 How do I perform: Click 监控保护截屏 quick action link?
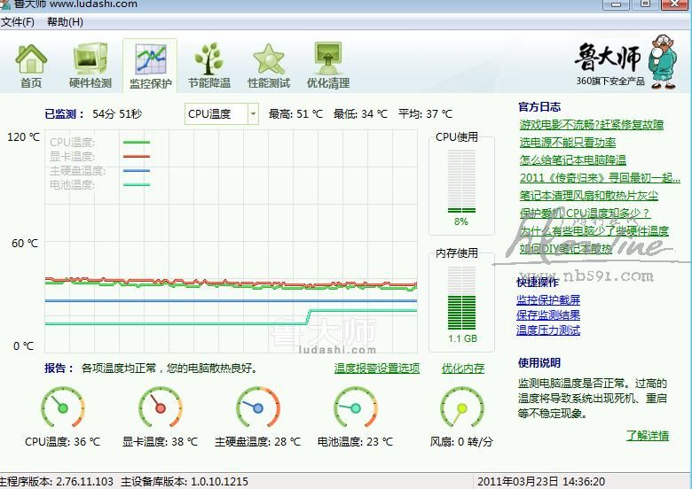[x=548, y=301]
